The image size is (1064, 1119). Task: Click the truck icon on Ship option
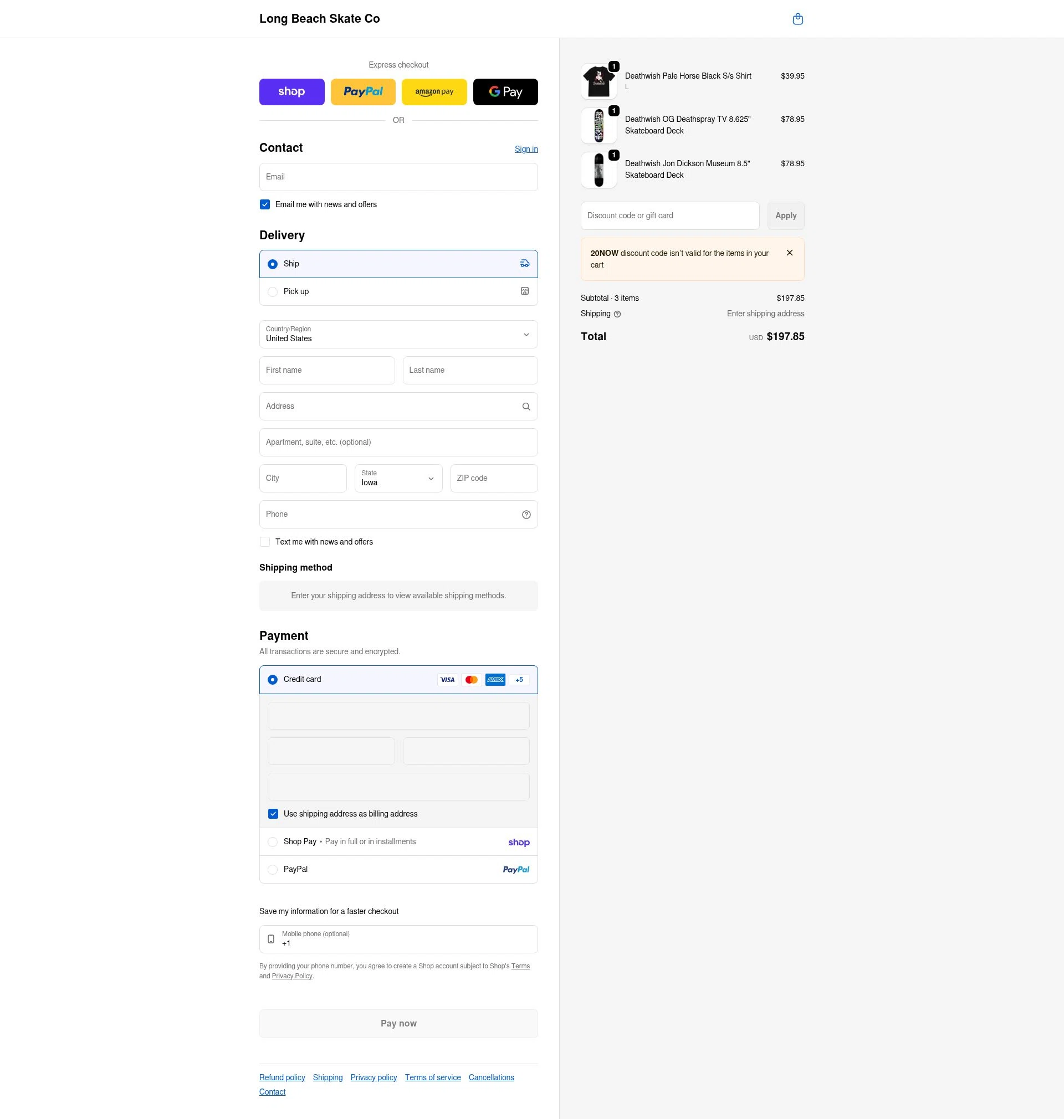[x=524, y=263]
